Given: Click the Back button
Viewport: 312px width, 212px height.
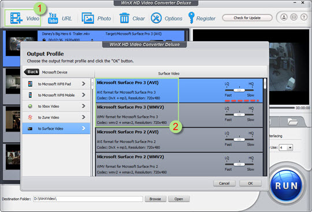Looking at the screenshot, I should coord(31,72).
